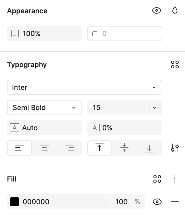Hide the 000000 fill using eye icon
Image resolution: width=185 pixels, height=215 pixels.
157,202
